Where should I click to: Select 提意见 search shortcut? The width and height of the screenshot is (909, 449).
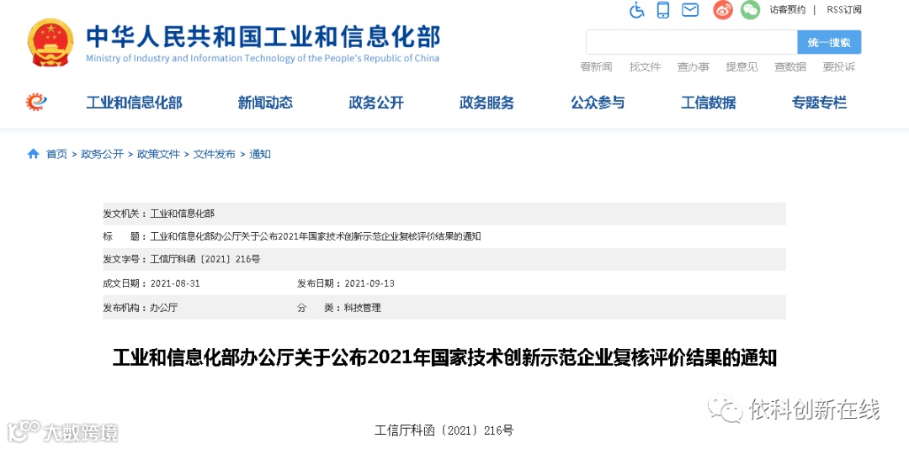(742, 67)
